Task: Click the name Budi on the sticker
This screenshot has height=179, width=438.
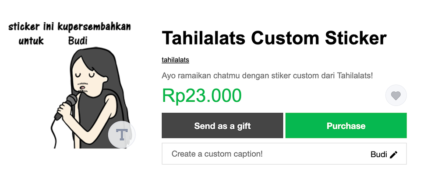Action: pyautogui.click(x=78, y=41)
